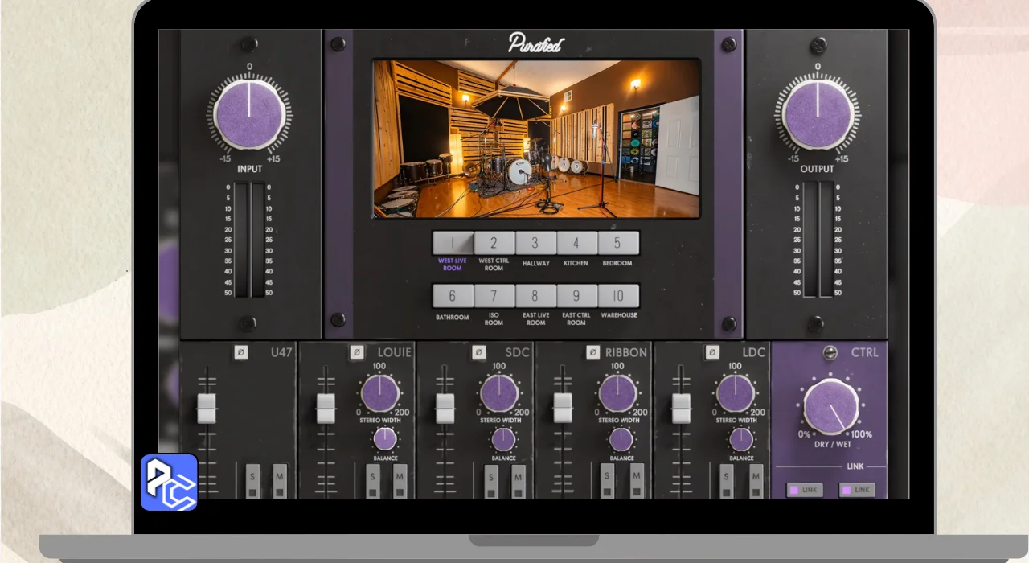Click the SDC channel volume fader
The height and width of the screenshot is (563, 1029).
[445, 409]
